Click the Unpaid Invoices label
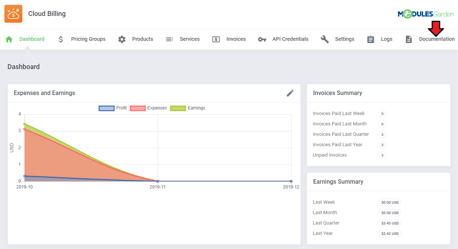The width and height of the screenshot is (458, 249). point(330,155)
